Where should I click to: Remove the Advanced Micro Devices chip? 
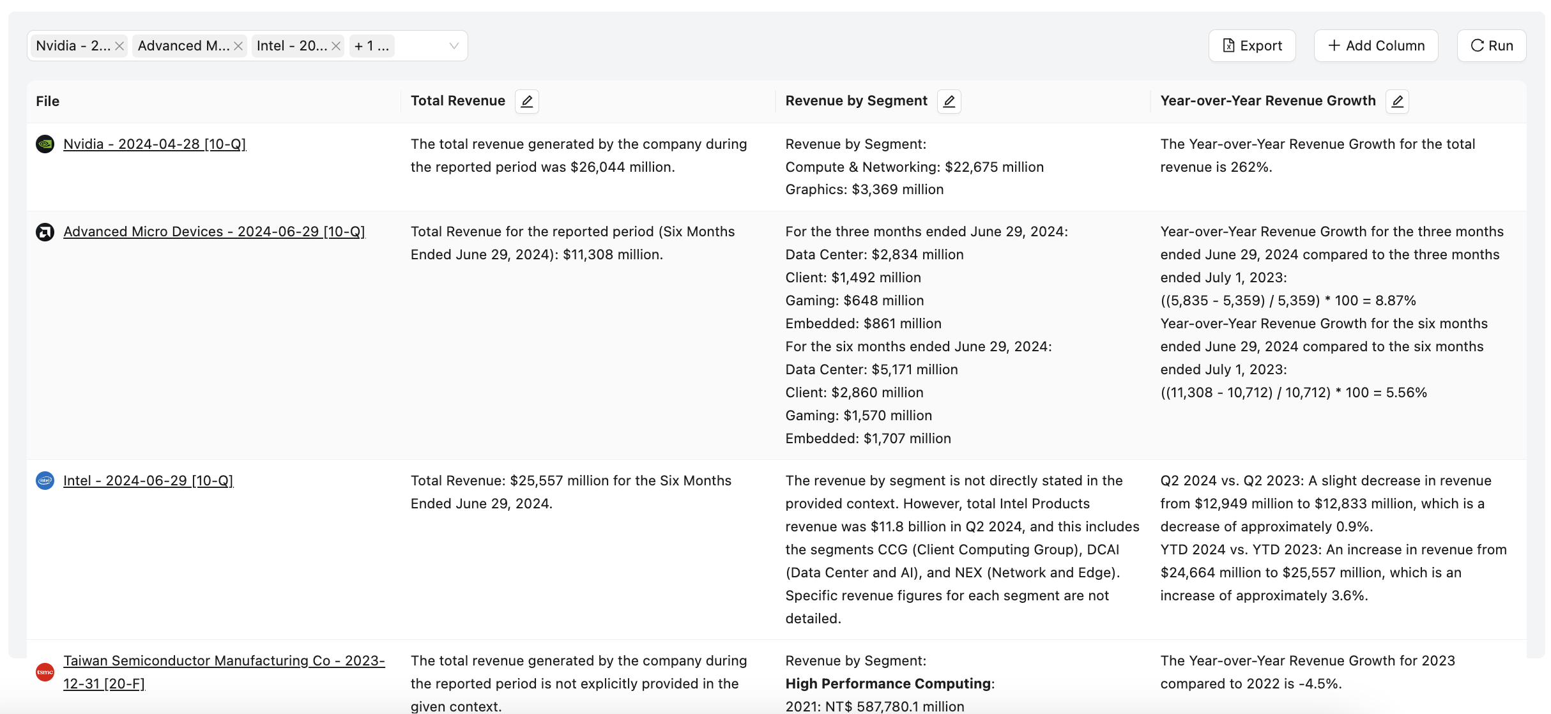pos(238,45)
